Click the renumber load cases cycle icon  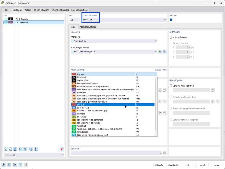coord(31,149)
